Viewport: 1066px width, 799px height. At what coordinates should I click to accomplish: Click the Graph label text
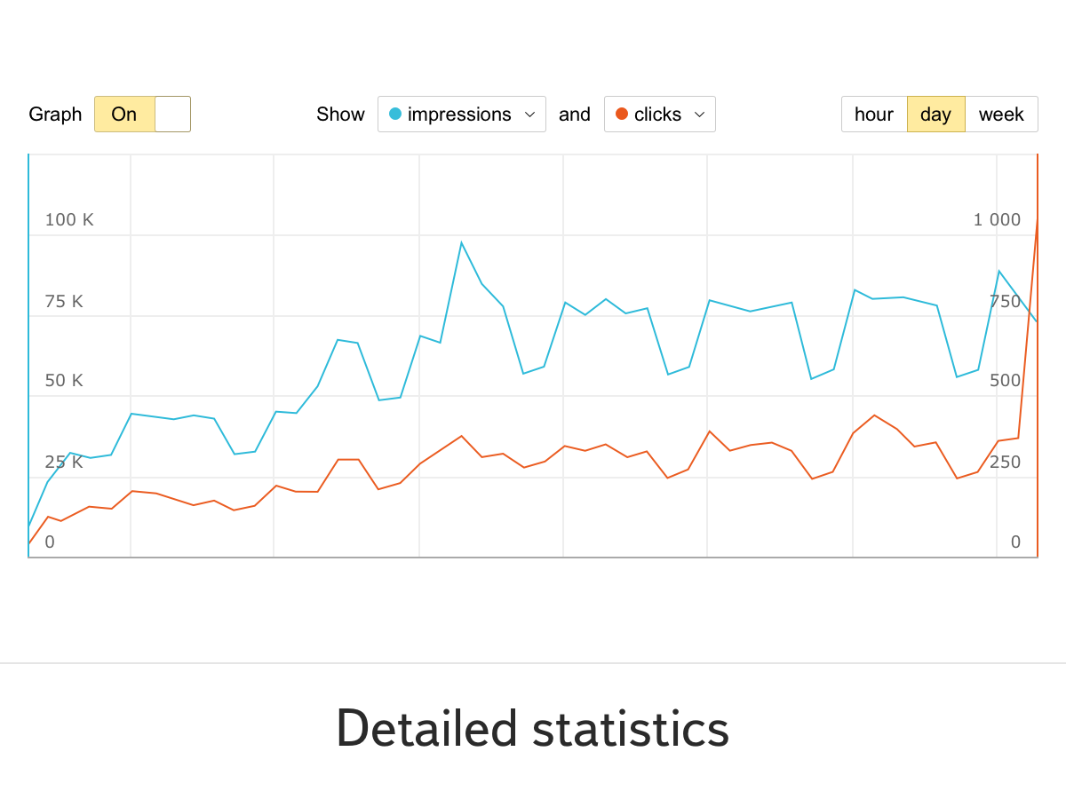coord(55,115)
